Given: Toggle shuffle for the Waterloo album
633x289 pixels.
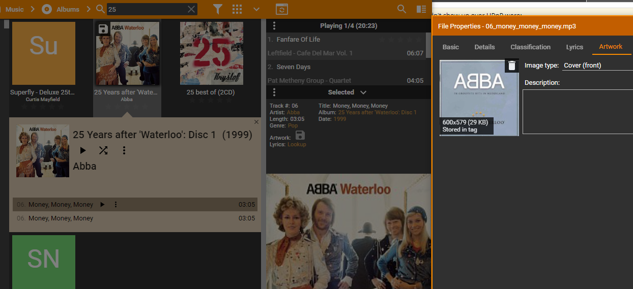Looking at the screenshot, I should [x=103, y=150].
